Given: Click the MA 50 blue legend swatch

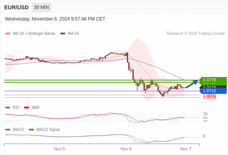Looking at the screenshot, I should 63,34.
